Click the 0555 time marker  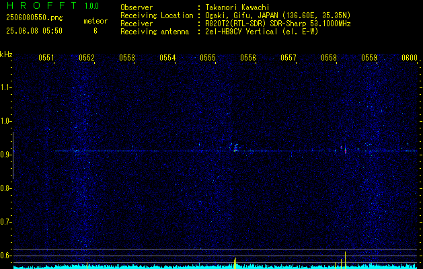[208, 58]
